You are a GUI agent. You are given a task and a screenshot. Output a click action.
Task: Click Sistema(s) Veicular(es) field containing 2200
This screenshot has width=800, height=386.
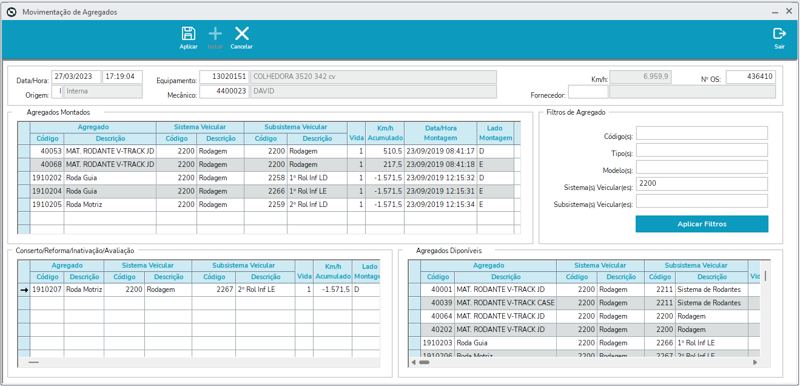(702, 184)
